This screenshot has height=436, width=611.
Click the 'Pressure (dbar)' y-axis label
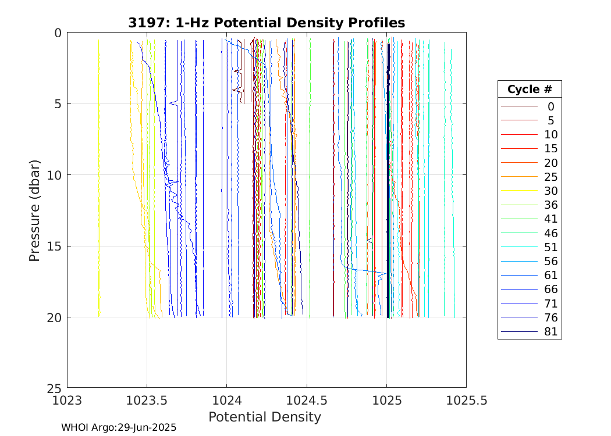tap(34, 210)
